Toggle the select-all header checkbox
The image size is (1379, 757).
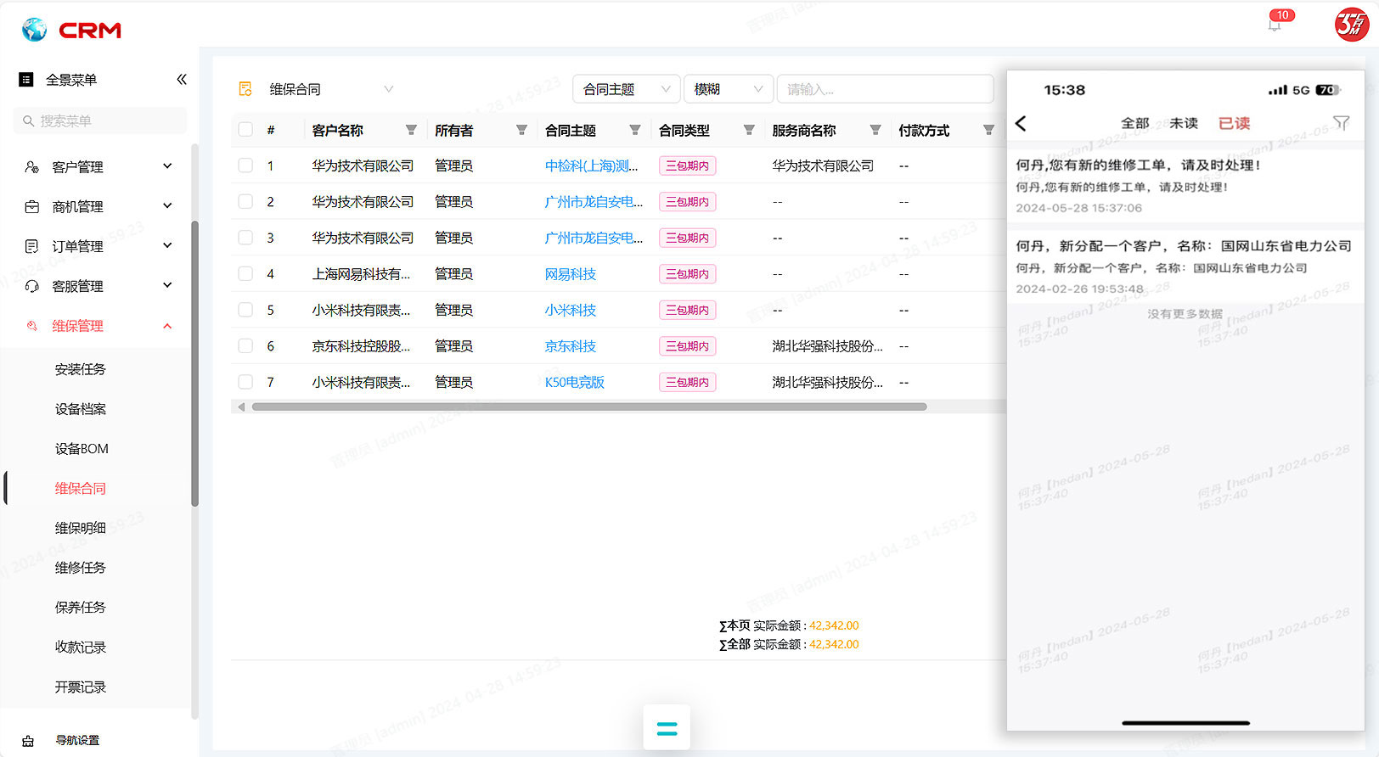[245, 130]
